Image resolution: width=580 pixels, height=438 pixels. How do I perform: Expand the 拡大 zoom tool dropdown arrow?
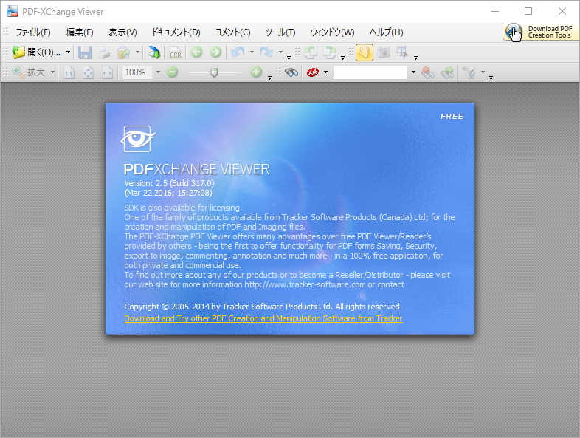(x=52, y=72)
